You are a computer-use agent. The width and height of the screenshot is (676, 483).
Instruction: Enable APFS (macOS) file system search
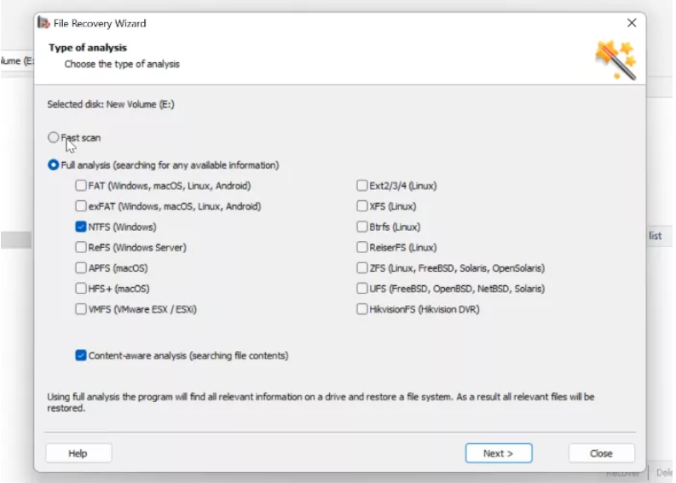pos(81,268)
